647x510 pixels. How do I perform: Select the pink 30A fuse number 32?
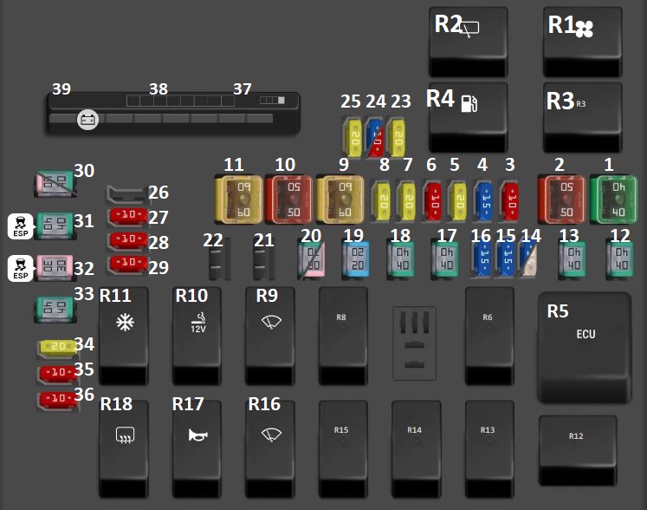pos(55,268)
